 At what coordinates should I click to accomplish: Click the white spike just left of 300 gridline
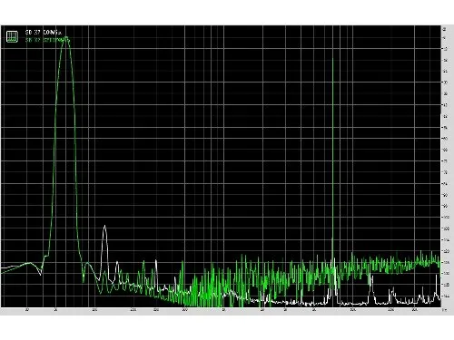pyautogui.click(x=156, y=260)
